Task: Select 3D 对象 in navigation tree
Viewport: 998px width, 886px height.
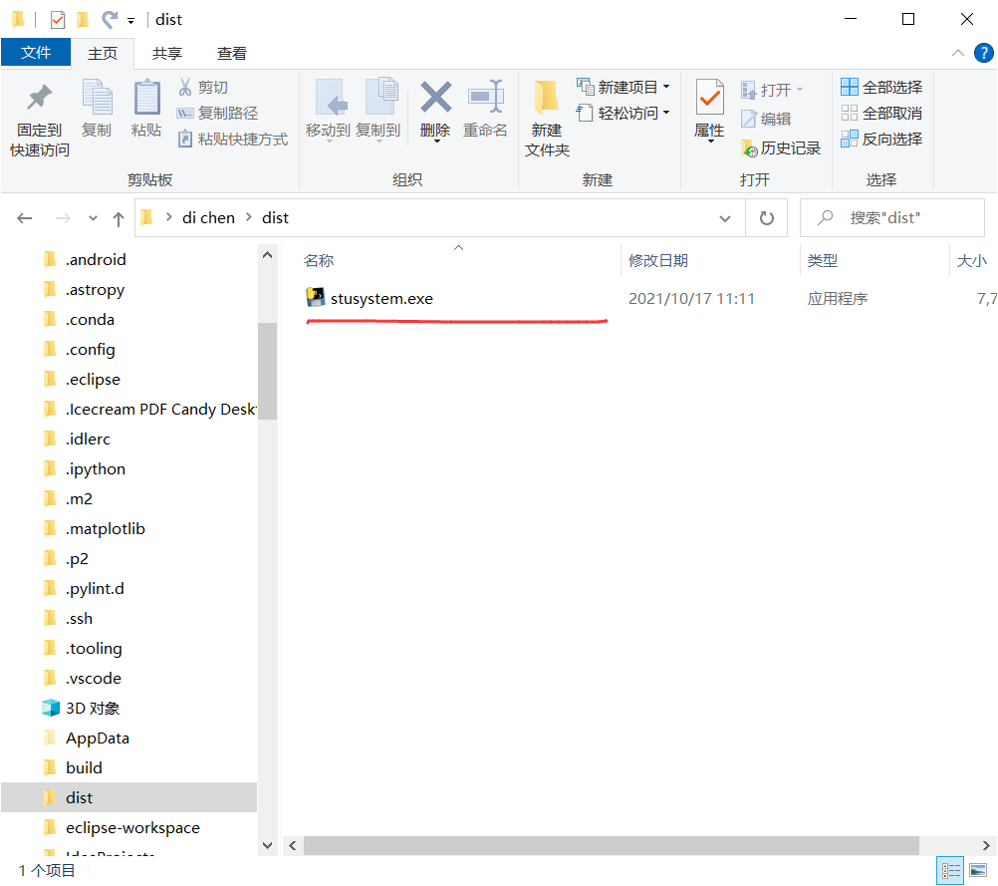Action: 93,709
